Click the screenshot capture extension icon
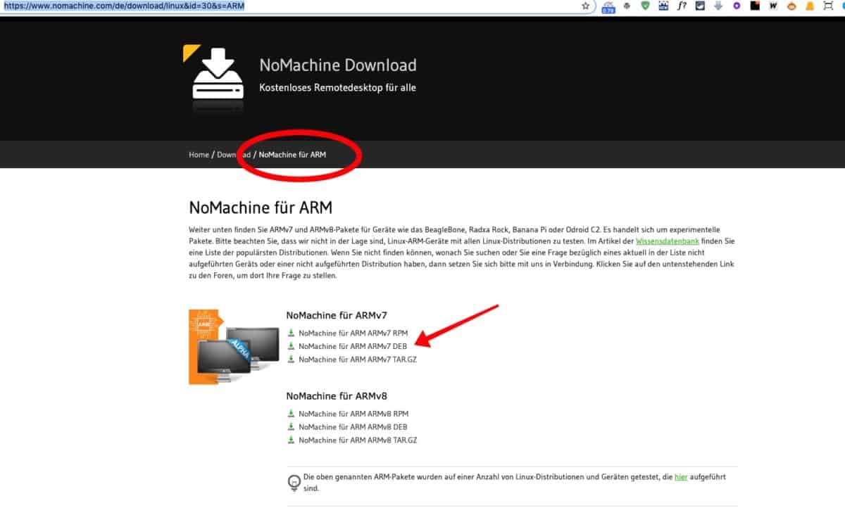Screen dimensions: 845x515 click(x=828, y=6)
